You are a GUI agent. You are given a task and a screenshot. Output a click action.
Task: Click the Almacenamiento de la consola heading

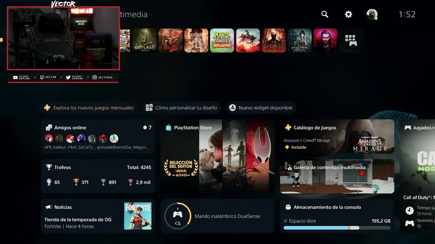pyautogui.click(x=327, y=207)
